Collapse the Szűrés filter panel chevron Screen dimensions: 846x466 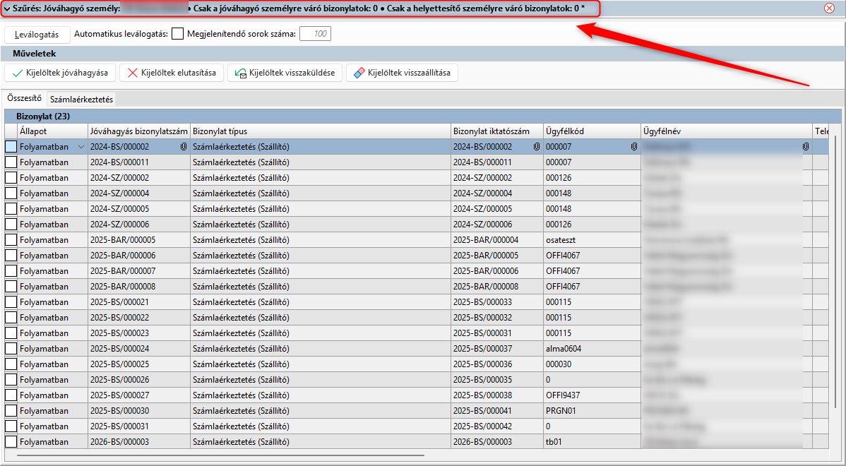[x=8, y=8]
